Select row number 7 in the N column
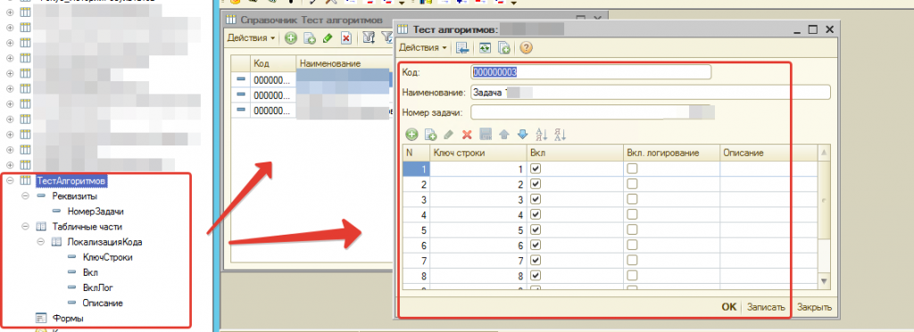The image size is (914, 332). [x=416, y=260]
